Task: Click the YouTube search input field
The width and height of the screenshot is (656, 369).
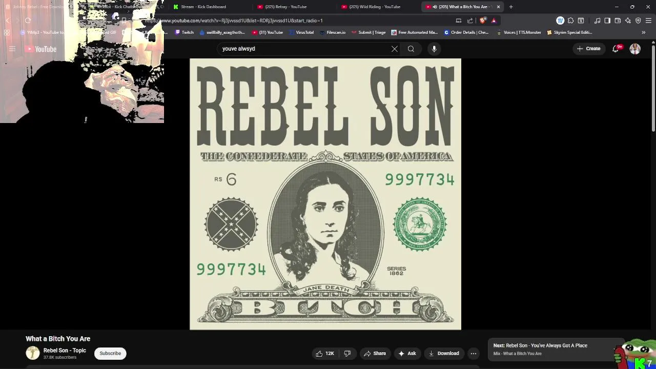Action: pos(303,49)
